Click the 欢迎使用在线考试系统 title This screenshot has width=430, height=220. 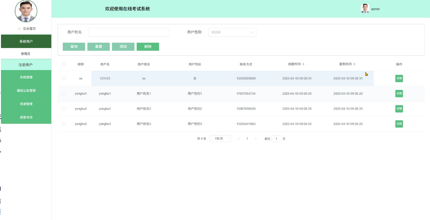coord(127,9)
